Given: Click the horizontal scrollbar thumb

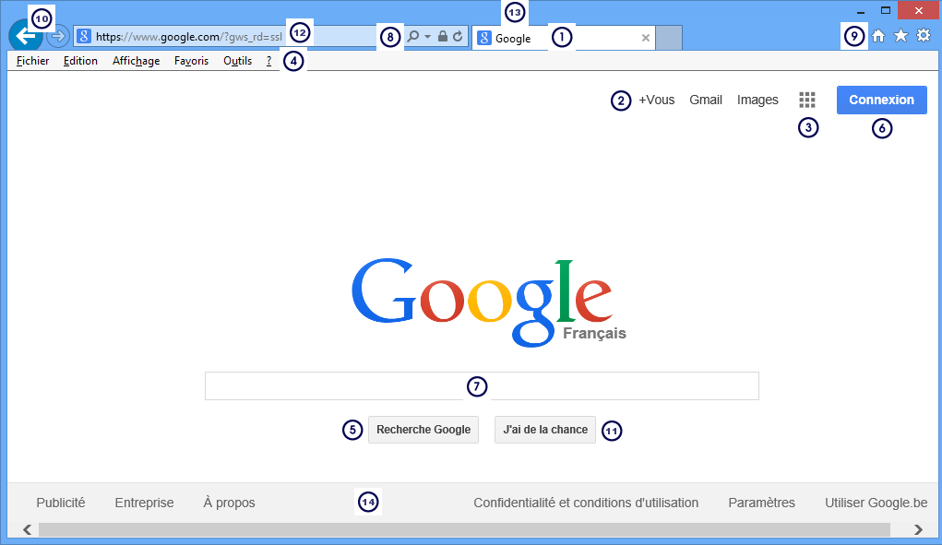Looking at the screenshot, I should (x=464, y=529).
